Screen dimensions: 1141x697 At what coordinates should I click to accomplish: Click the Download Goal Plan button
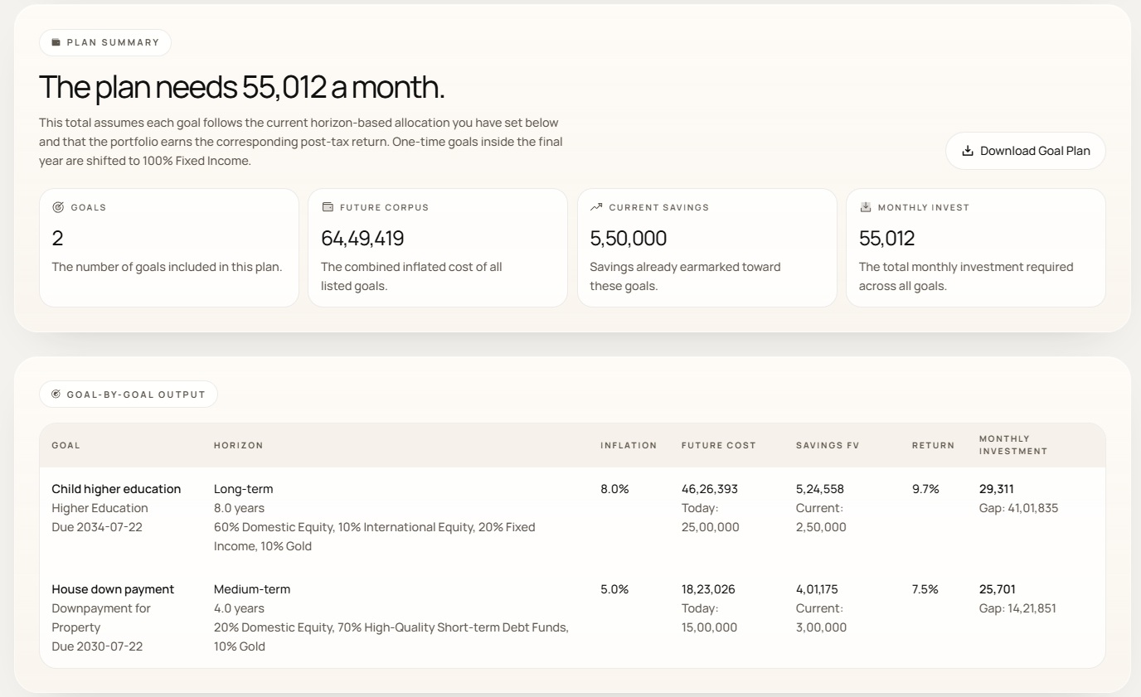[x=1025, y=151]
